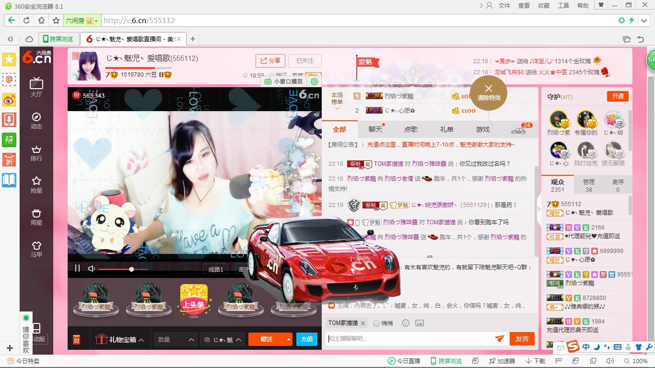Open the 排行 ranking crown icon
This screenshot has height=368, width=655.
(x=36, y=152)
